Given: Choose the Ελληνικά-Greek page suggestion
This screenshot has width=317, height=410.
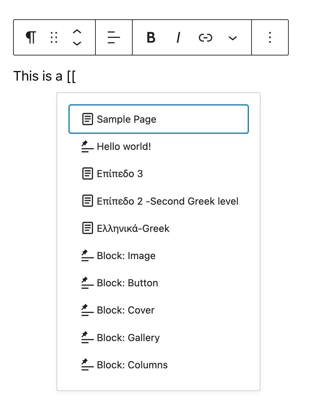Looking at the screenshot, I should pyautogui.click(x=133, y=228).
